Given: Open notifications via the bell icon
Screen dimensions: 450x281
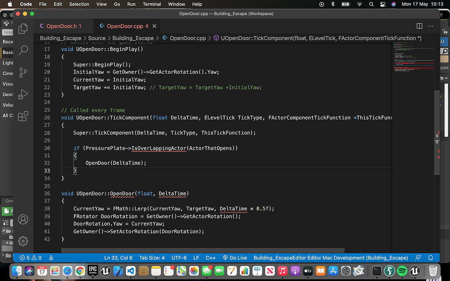Looking at the screenshot, I should [x=431, y=258].
